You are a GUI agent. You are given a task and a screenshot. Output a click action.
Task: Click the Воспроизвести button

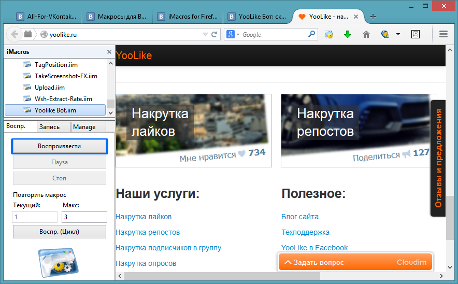click(59, 146)
